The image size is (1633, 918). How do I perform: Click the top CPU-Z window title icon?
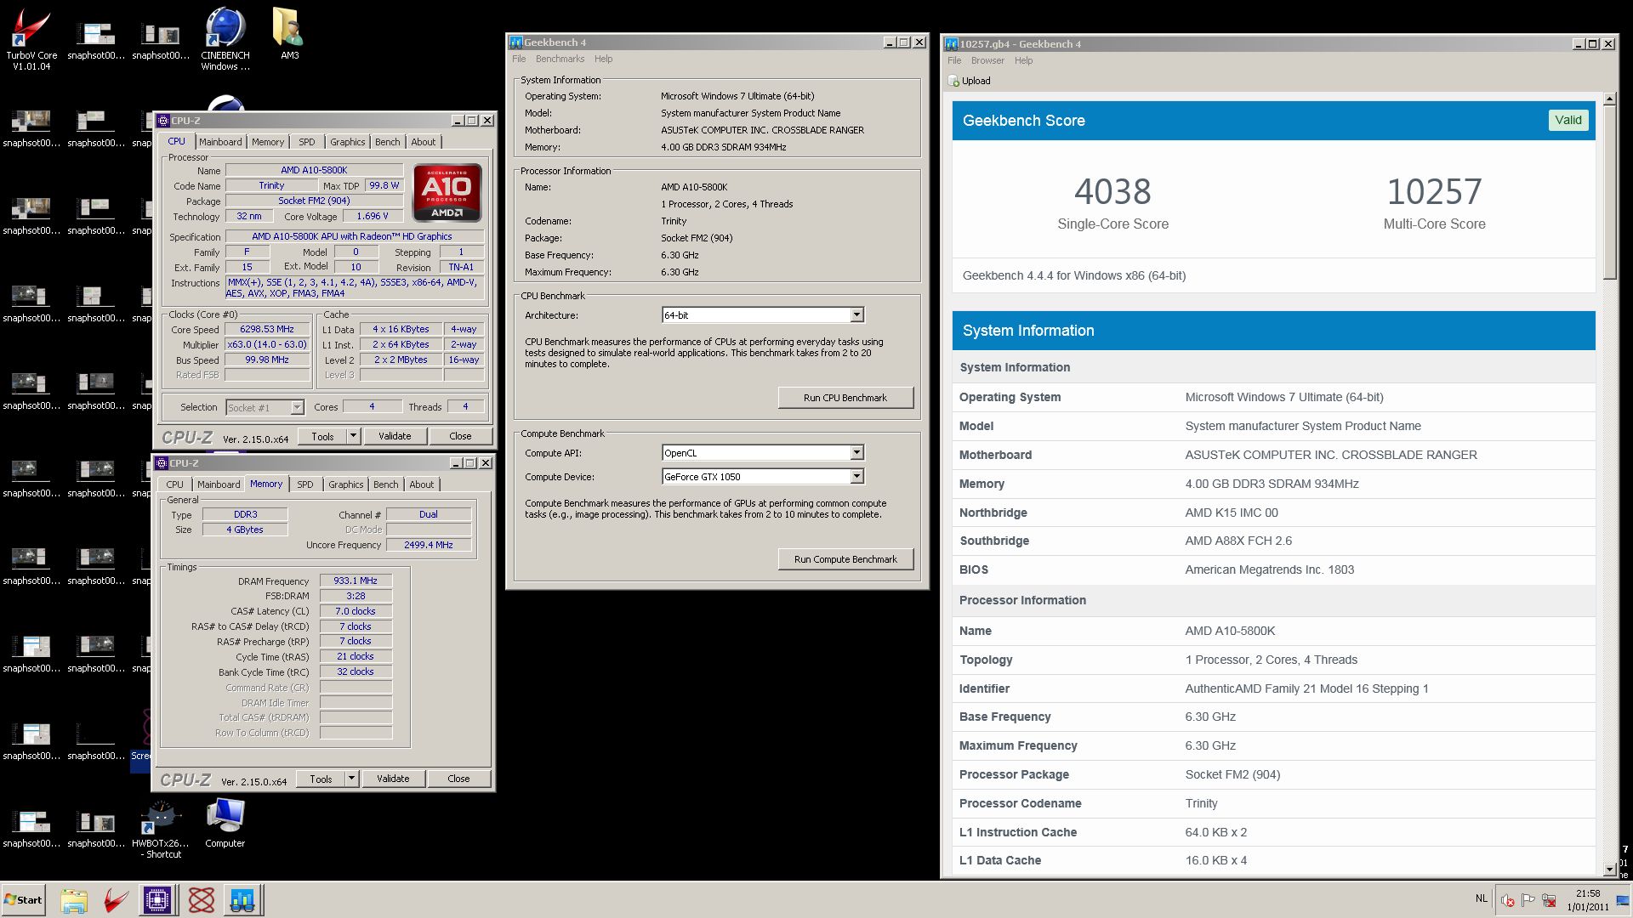click(163, 121)
